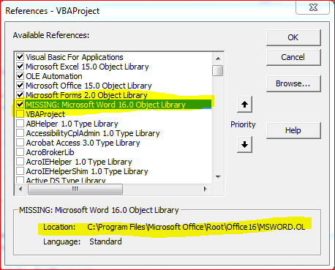Select 'Visual Basic For Applications' row text
Image resolution: width=335 pixels, height=270 pixels.
coord(75,57)
